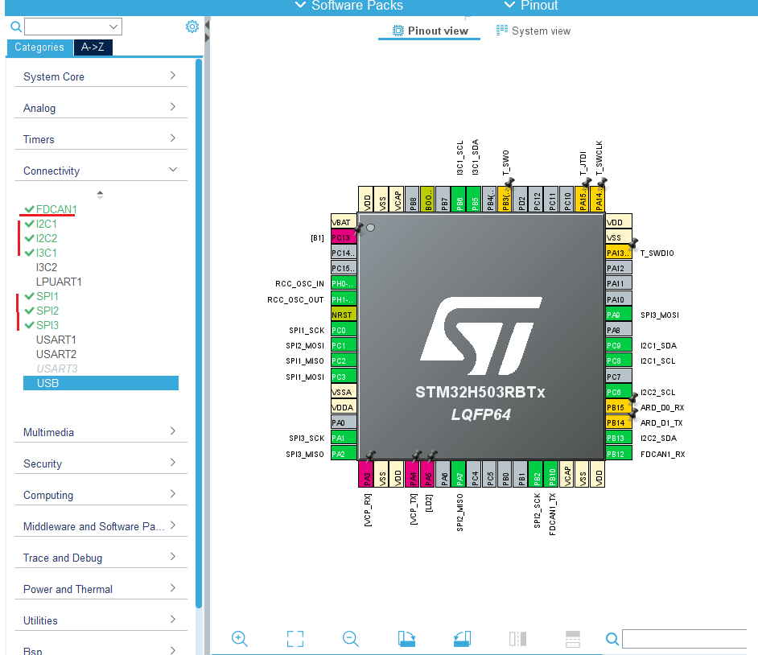The image size is (758, 655).
Task: Select pin PB6 at chip top
Action: point(459,200)
